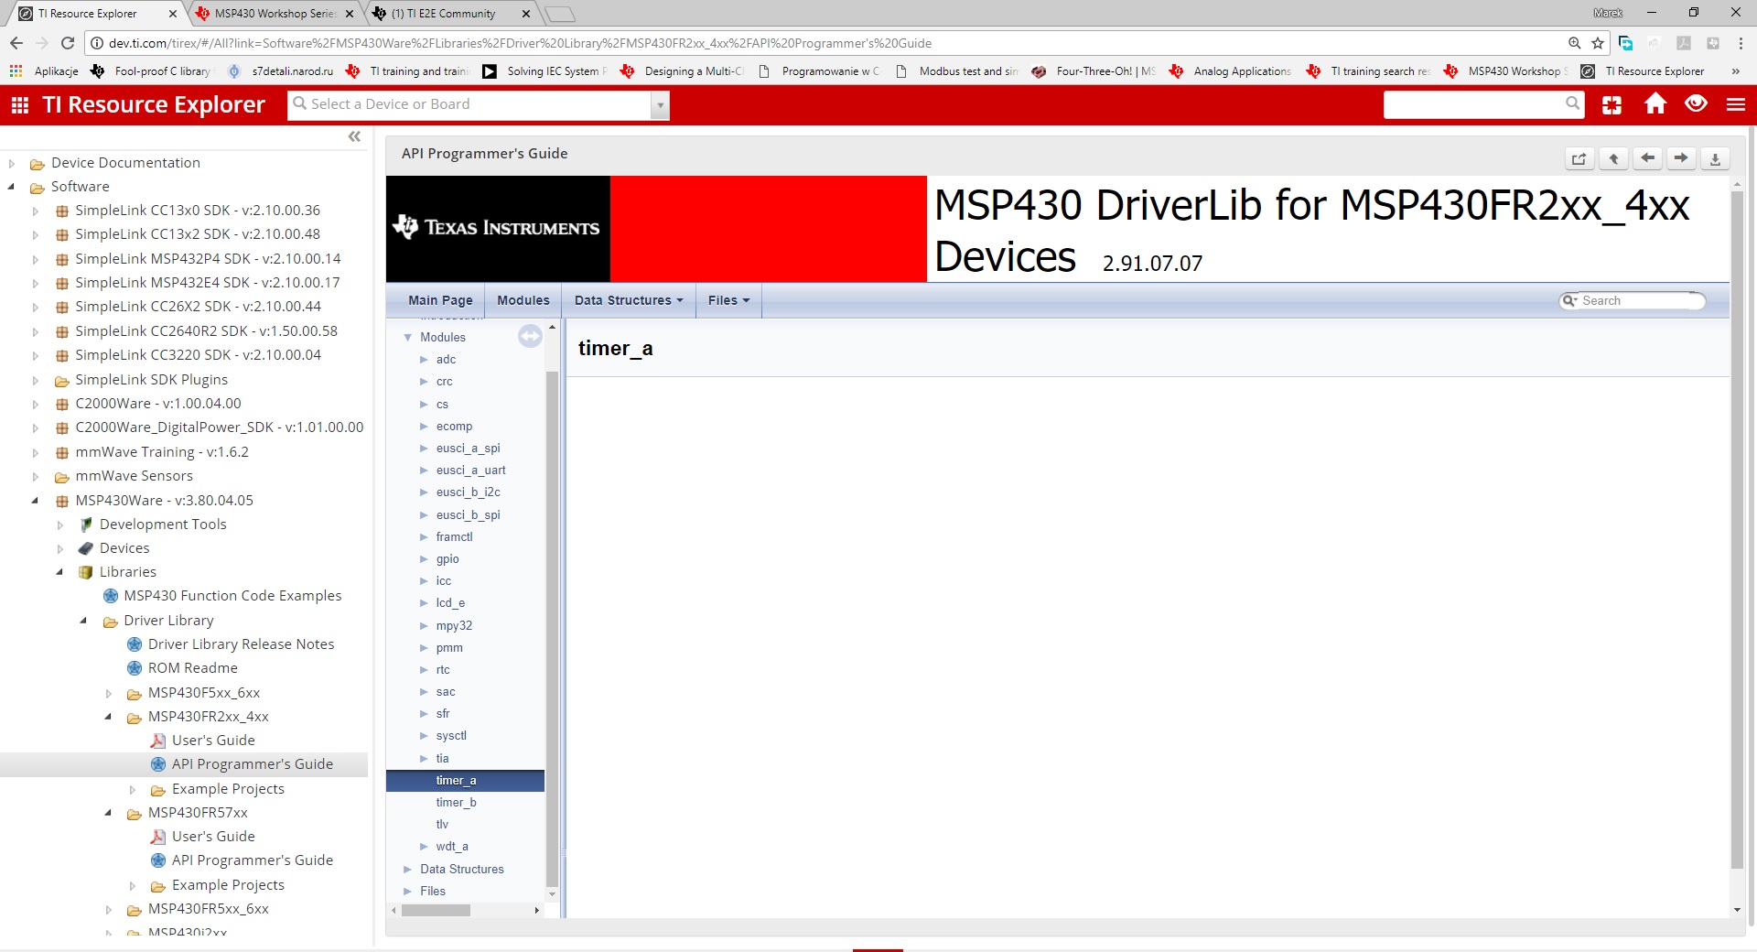This screenshot has height=952, width=1757.
Task: Click the up navigation arrow button
Action: pyautogui.click(x=1613, y=158)
